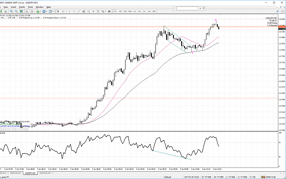This screenshot has height=179, width=286.
Task: Switch to MN timeframe
Action: click(x=154, y=11)
